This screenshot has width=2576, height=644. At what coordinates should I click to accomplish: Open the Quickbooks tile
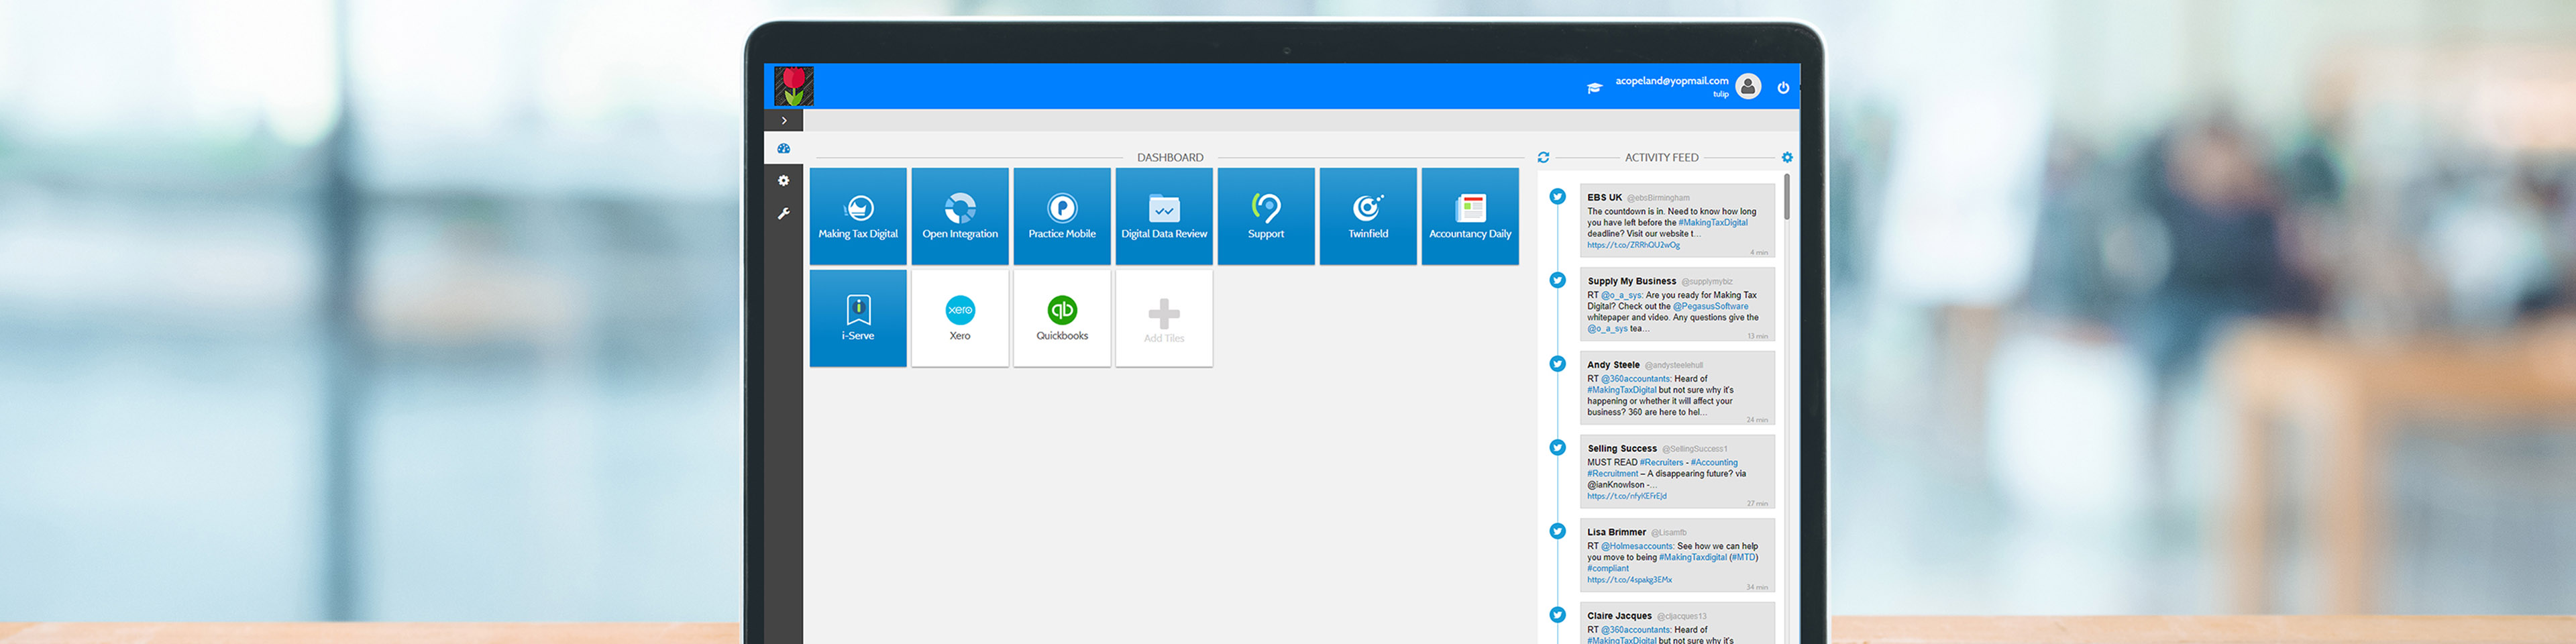tap(1061, 318)
